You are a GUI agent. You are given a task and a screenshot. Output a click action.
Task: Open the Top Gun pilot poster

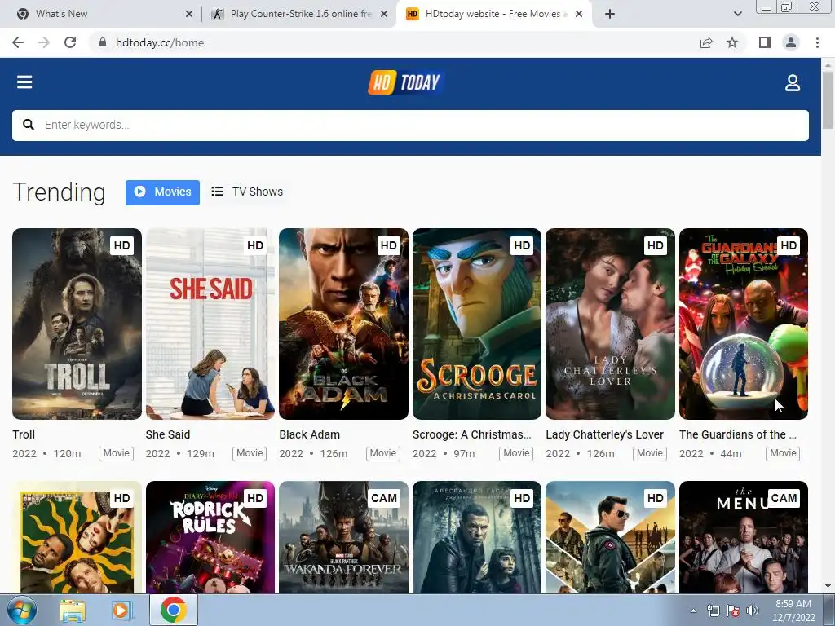click(x=610, y=537)
